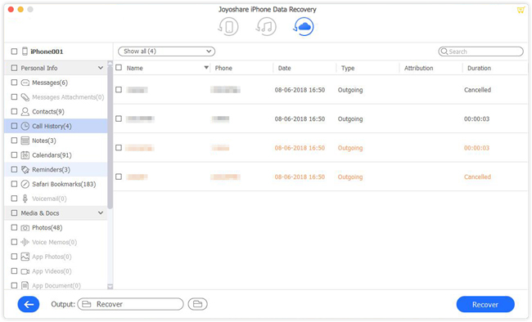Click the iPhone001 device icon
This screenshot has height=322, width=532.
tap(25, 51)
